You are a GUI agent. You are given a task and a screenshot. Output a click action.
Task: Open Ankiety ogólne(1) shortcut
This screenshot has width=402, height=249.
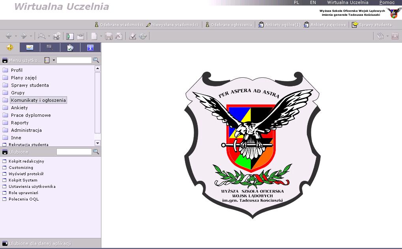pos(279,24)
